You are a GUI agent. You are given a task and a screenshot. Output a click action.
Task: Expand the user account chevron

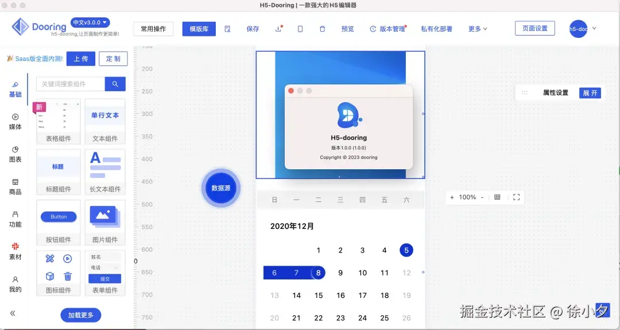[594, 29]
